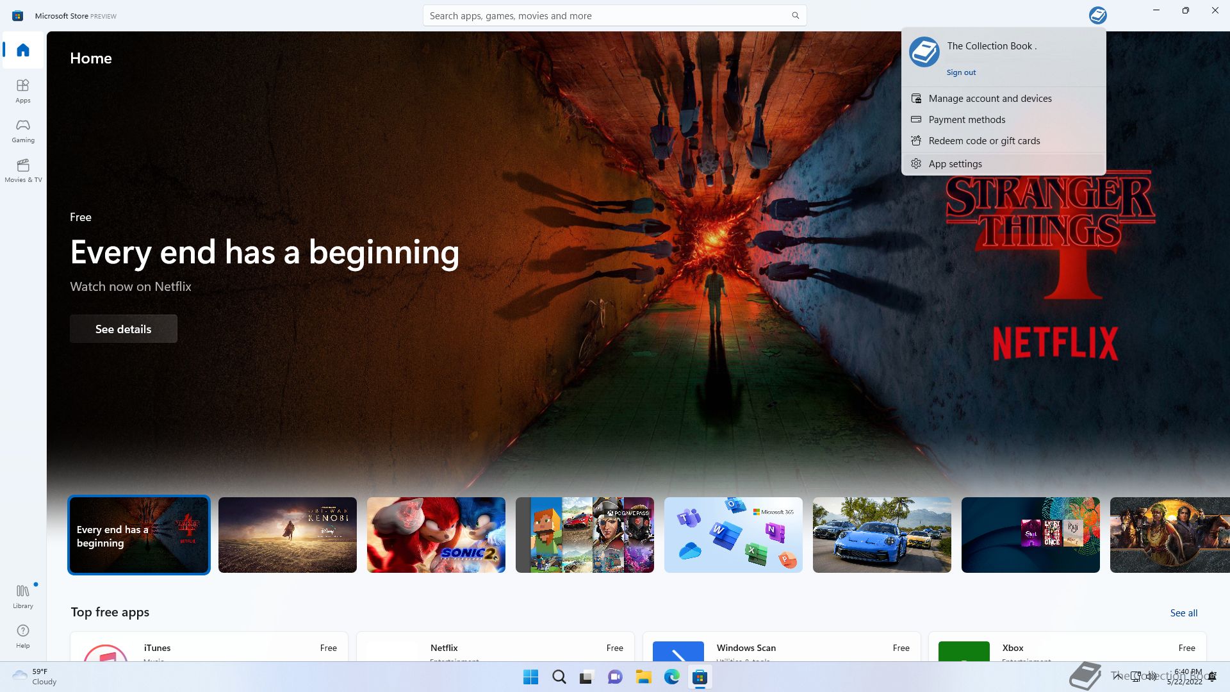Open Task View on the taskbar
1230x692 pixels.
click(587, 677)
